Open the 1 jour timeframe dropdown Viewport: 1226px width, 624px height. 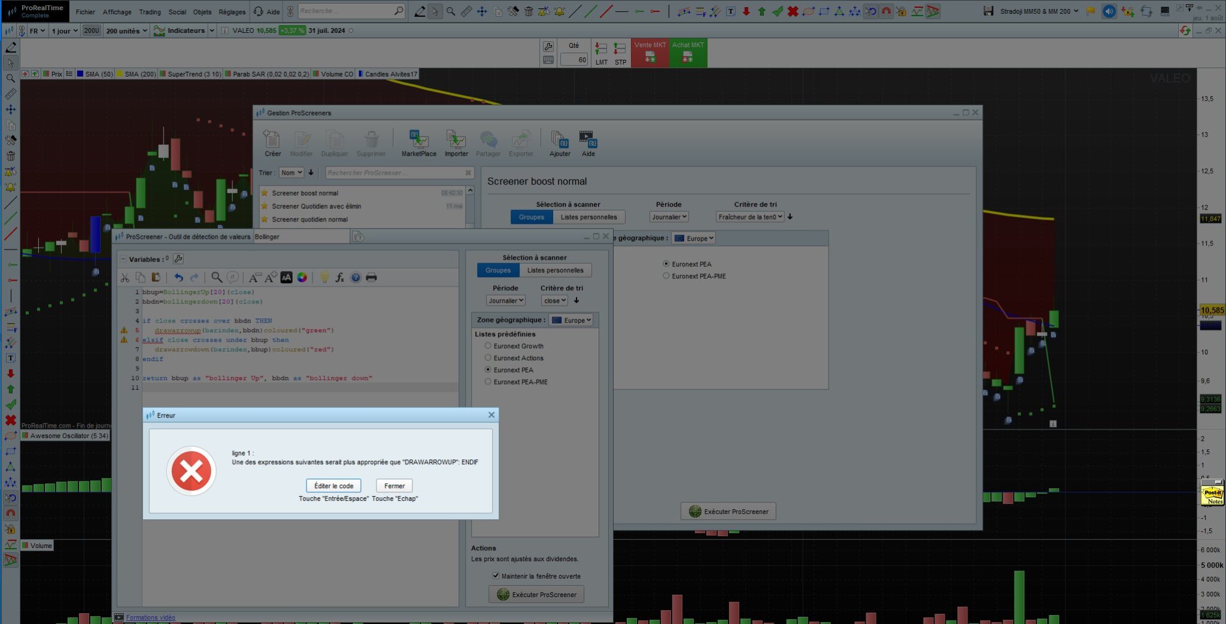click(x=65, y=31)
